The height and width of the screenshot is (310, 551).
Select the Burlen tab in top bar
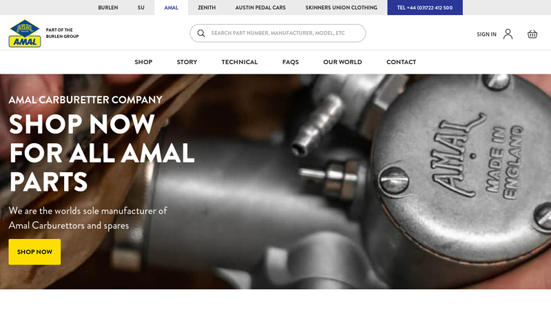point(108,8)
